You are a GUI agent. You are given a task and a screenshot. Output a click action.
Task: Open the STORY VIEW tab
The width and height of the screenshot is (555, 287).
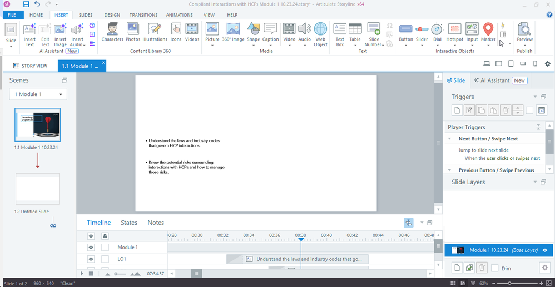(x=30, y=66)
